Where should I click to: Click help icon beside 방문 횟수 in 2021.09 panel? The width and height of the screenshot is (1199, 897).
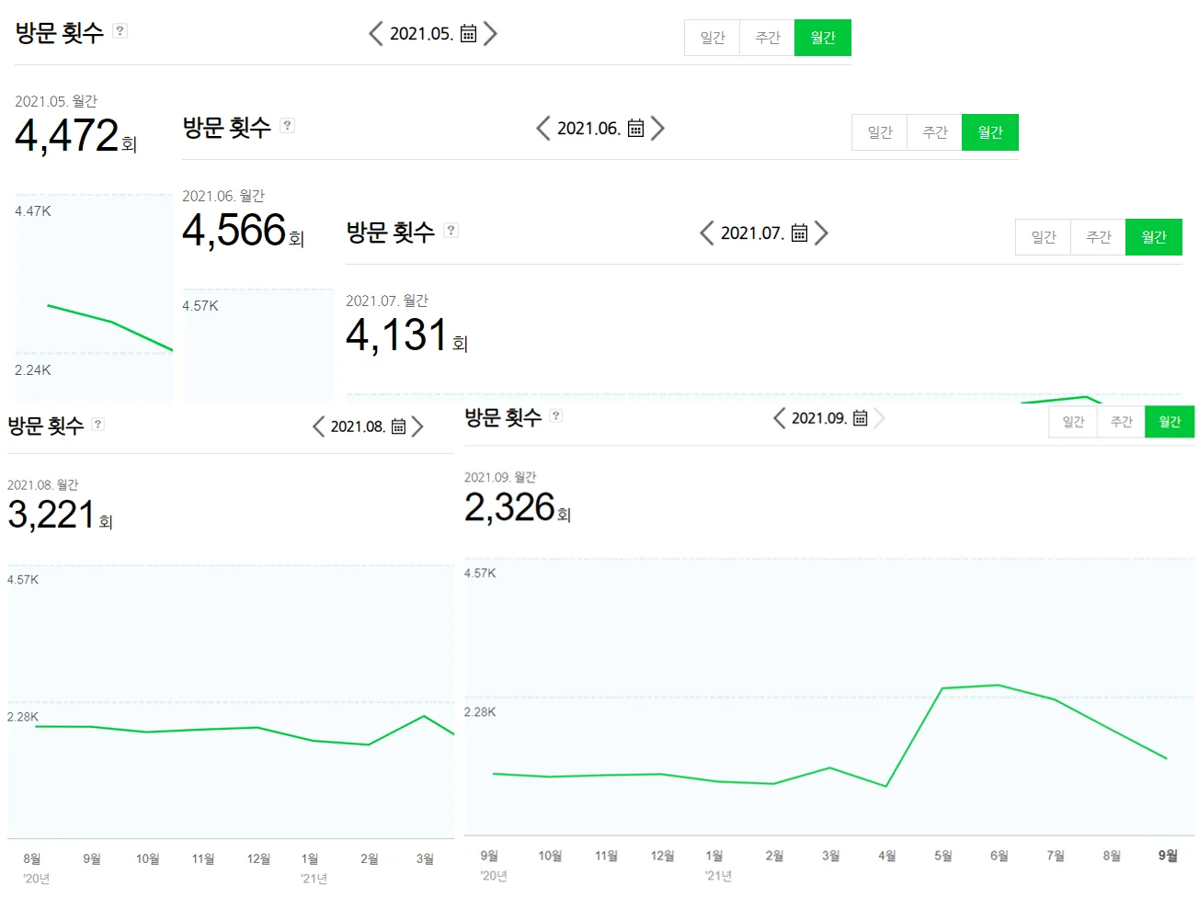coord(555,415)
